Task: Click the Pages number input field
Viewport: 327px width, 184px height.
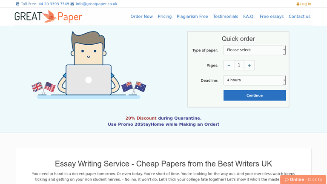Action: [x=239, y=65]
